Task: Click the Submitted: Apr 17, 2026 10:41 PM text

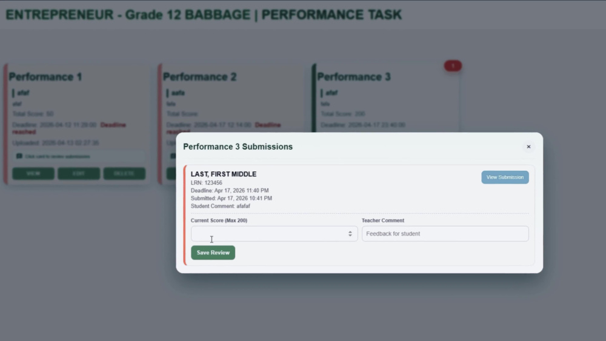Action: click(231, 198)
